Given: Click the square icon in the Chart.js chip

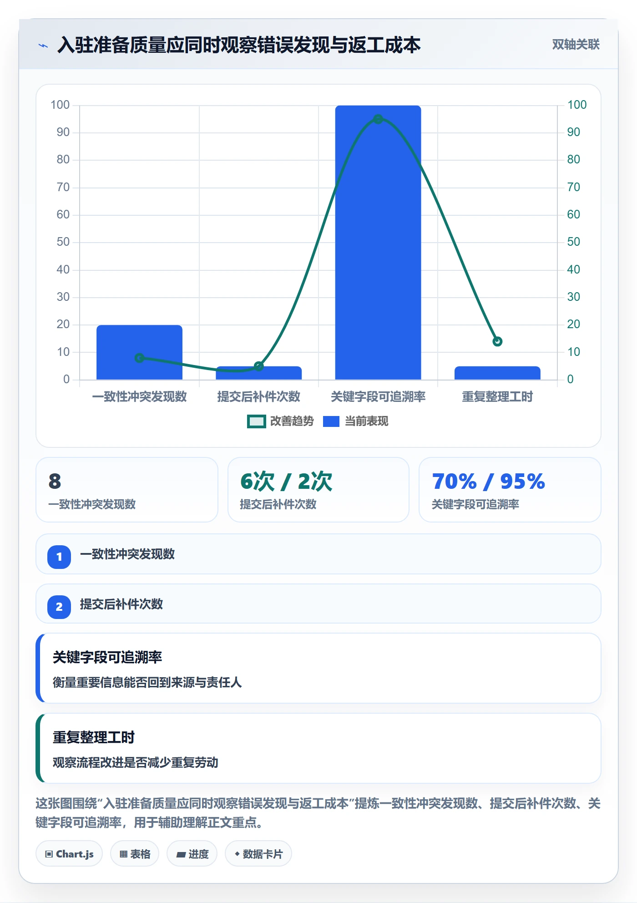Looking at the screenshot, I should [49, 854].
